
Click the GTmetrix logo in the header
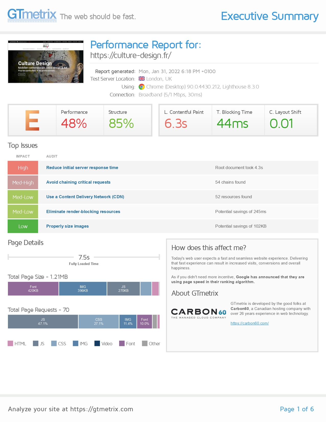pos(32,15)
